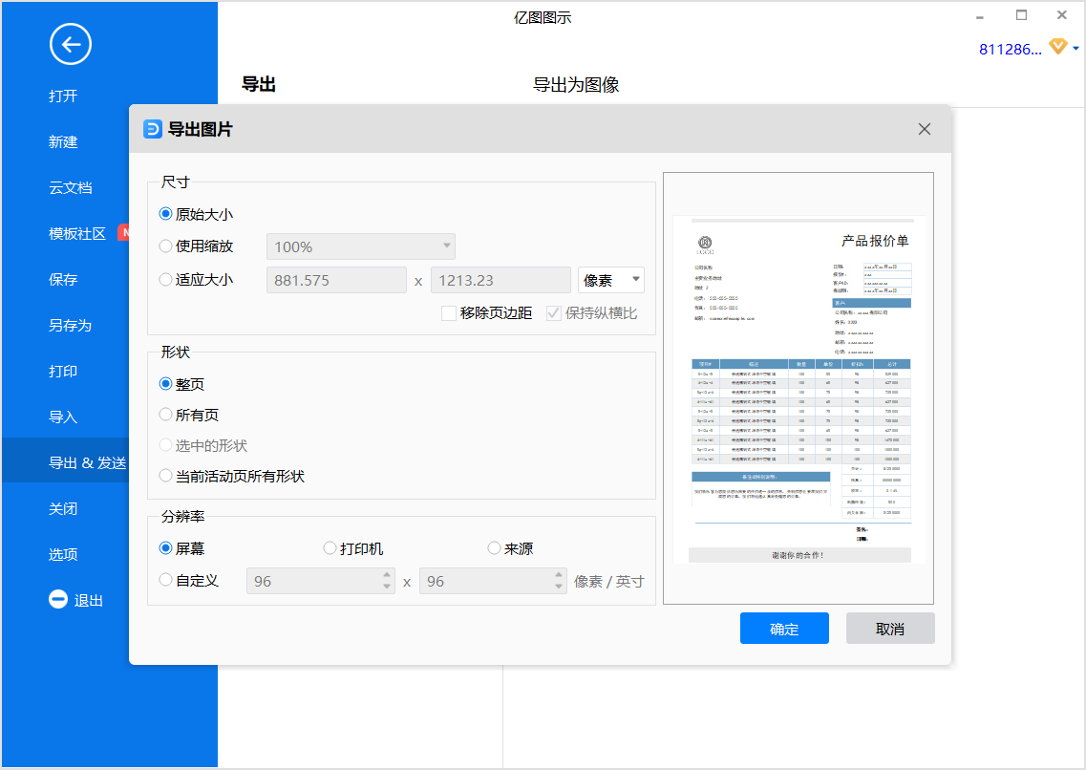Viewport: 1086px width, 770px height.
Task: Click the gold diamond VIP icon
Action: [1057, 47]
